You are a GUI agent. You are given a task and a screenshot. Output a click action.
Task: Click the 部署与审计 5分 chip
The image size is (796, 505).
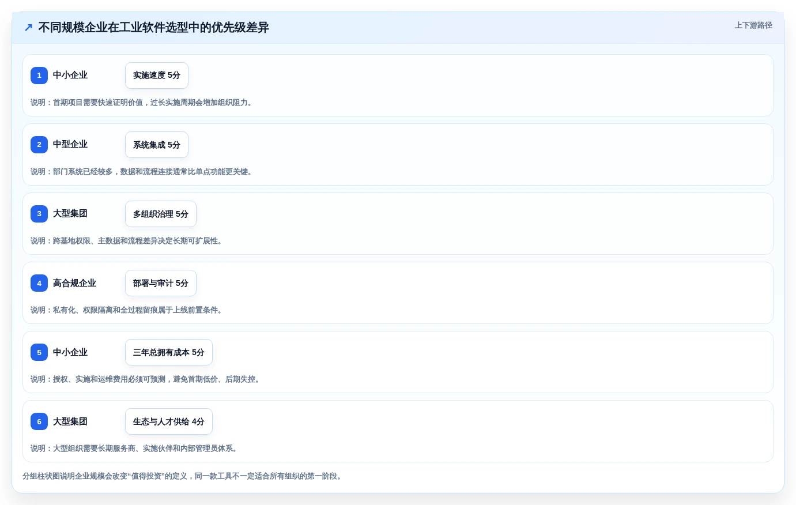[161, 283]
